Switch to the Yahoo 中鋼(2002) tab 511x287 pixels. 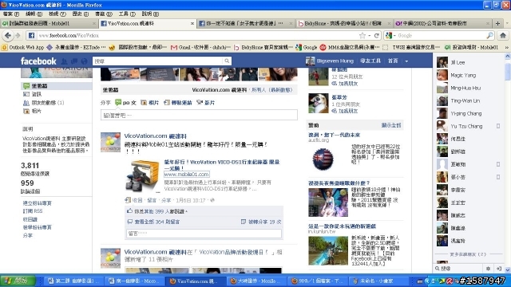pos(442,23)
